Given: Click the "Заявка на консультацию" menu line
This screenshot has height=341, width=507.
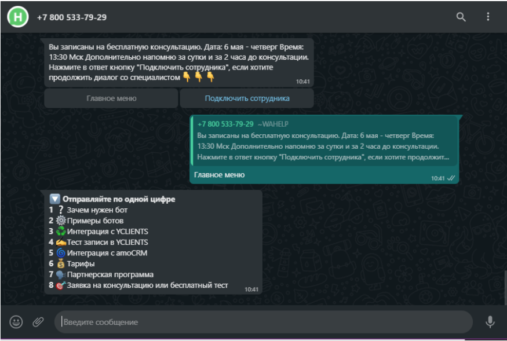Looking at the screenshot, I should (x=147, y=285).
